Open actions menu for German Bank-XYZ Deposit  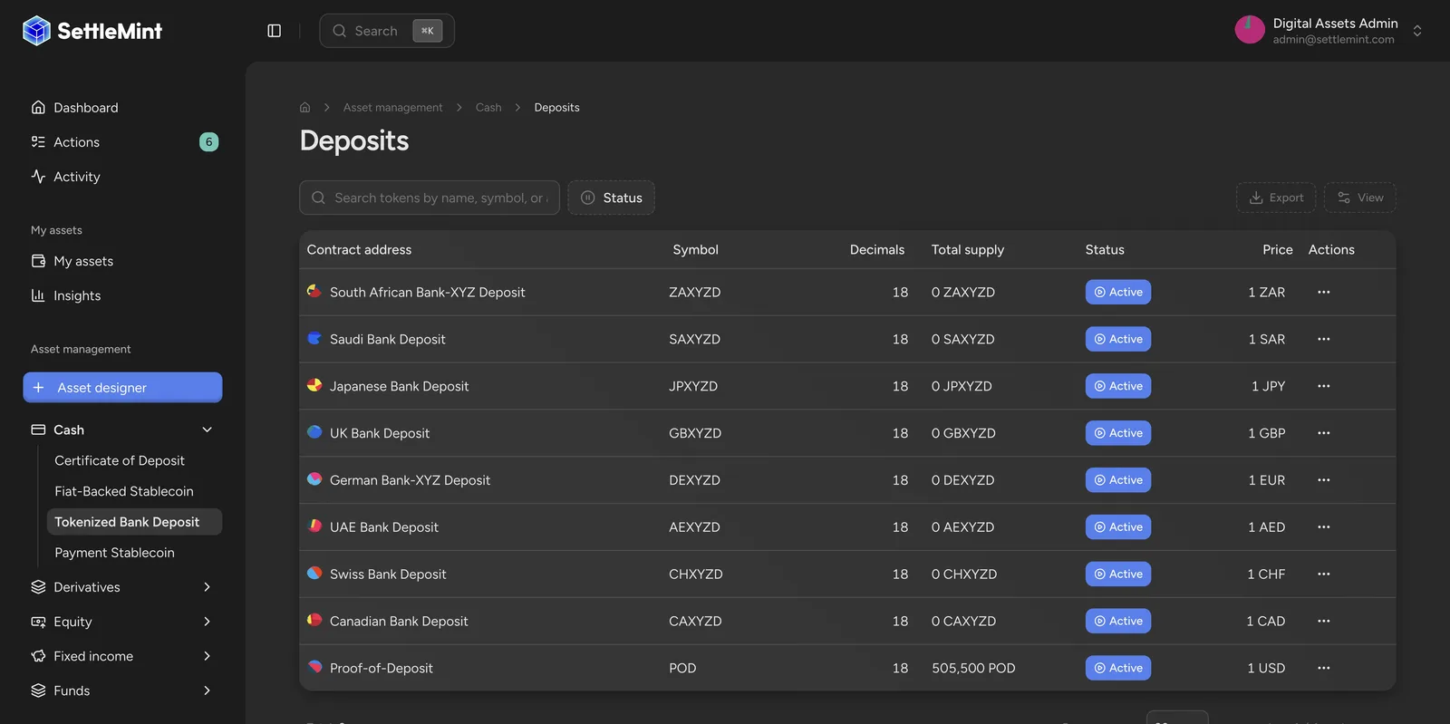click(x=1324, y=480)
